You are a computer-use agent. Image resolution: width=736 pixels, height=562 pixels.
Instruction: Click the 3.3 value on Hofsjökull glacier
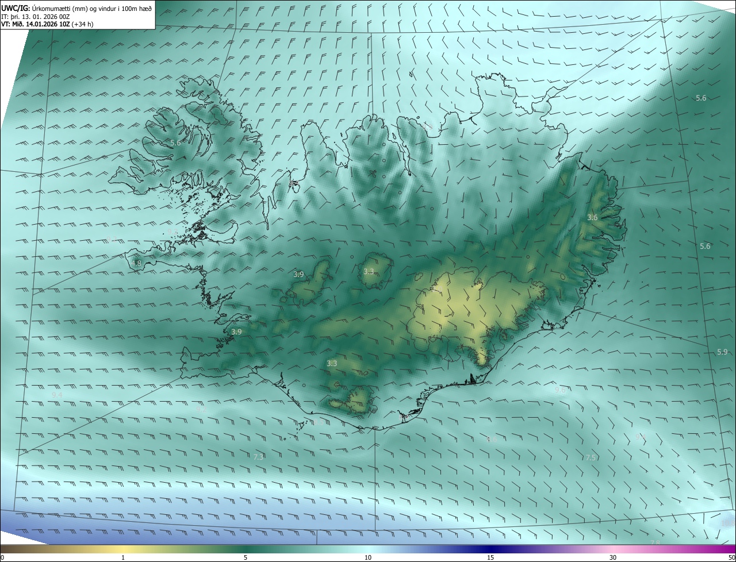pos(369,271)
